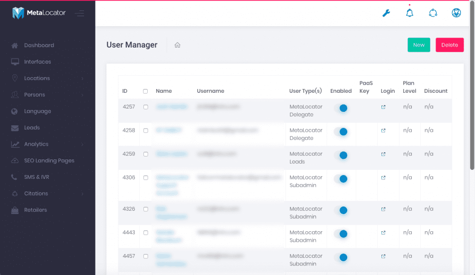Toggle Enabled switch for user 4326
The height and width of the screenshot is (275, 475).
point(341,210)
